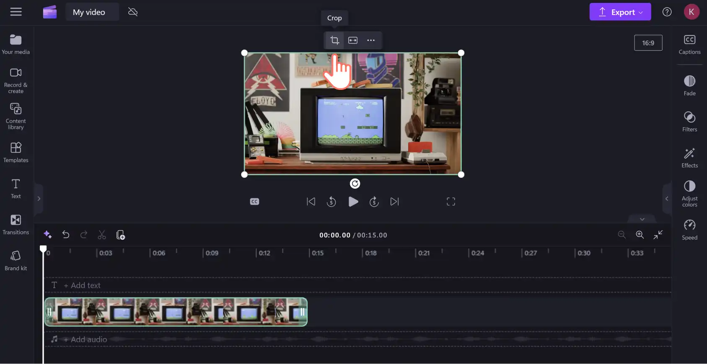
Task: Open the Brand kit panel
Action: pyautogui.click(x=16, y=261)
